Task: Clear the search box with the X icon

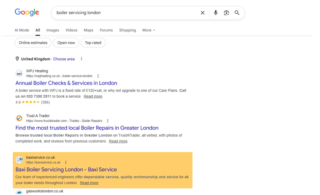Action: (202, 13)
